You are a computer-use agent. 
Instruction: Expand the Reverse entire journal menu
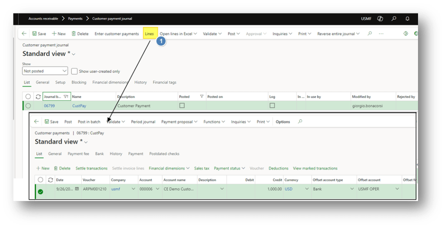point(338,34)
